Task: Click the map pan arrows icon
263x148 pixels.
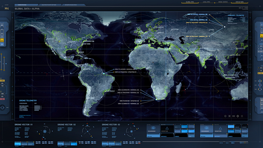Action: 238,116
